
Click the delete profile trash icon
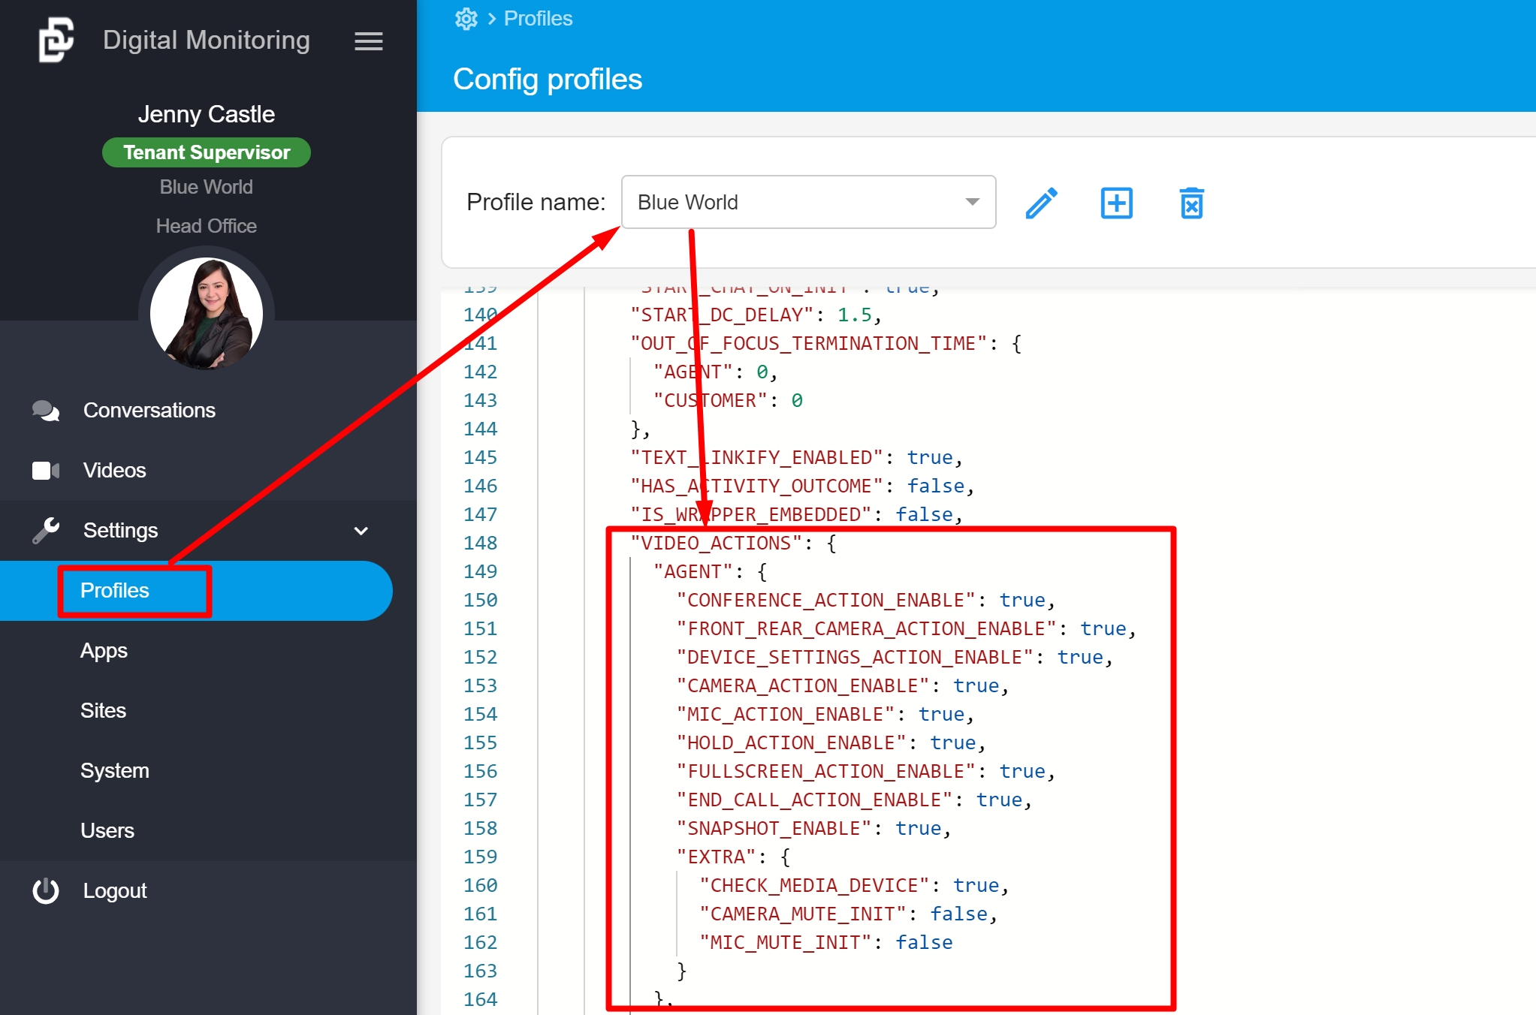pyautogui.click(x=1191, y=203)
